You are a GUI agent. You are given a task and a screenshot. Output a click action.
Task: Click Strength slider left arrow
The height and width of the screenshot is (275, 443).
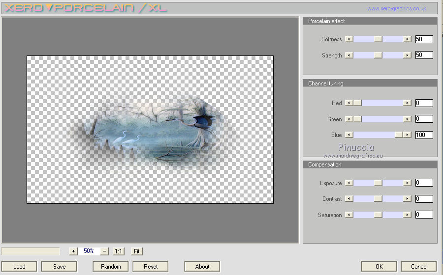349,55
